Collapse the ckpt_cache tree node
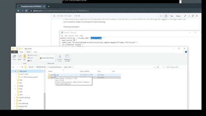Screen dimensions: 206x116 15,71
